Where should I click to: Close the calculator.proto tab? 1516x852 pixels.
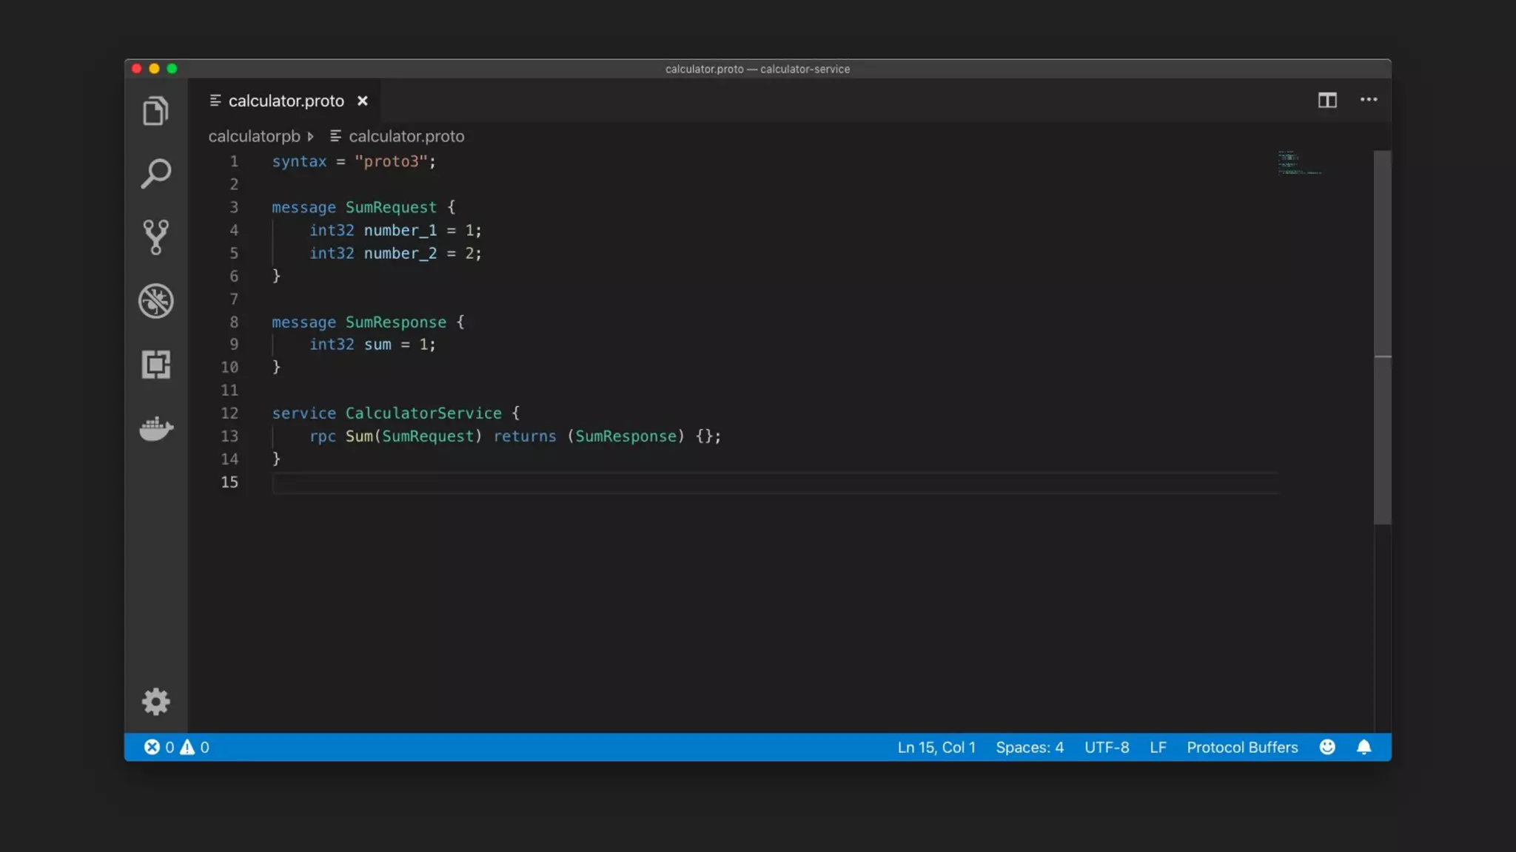coord(363,101)
